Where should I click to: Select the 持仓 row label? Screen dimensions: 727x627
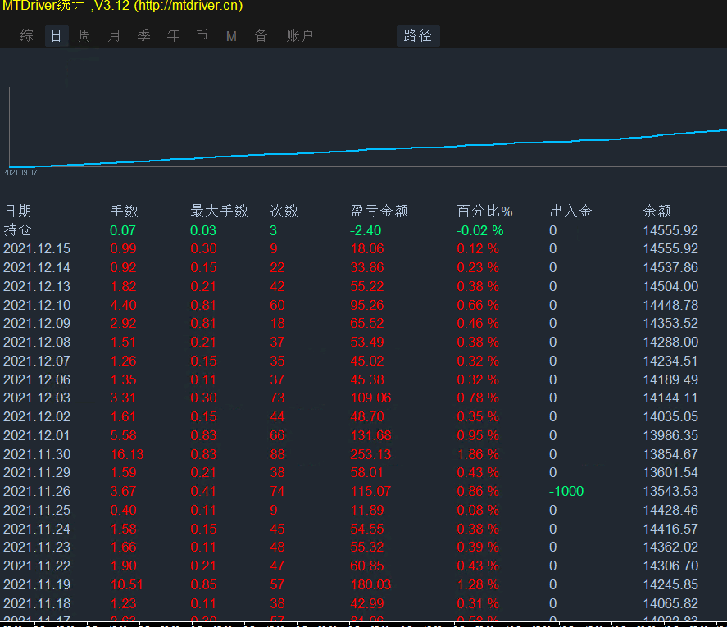[x=18, y=230]
